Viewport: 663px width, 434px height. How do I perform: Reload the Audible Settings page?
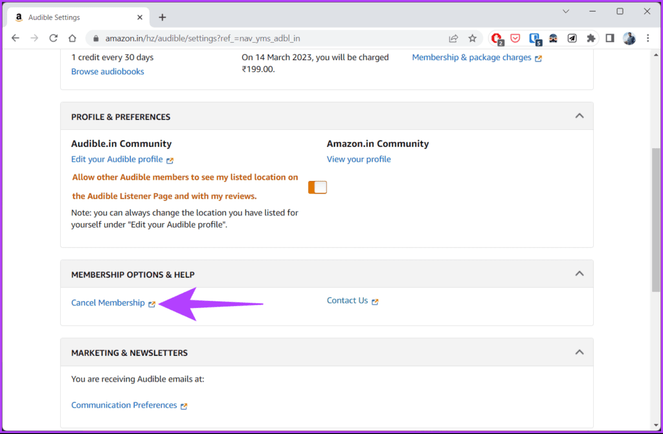[x=53, y=38]
